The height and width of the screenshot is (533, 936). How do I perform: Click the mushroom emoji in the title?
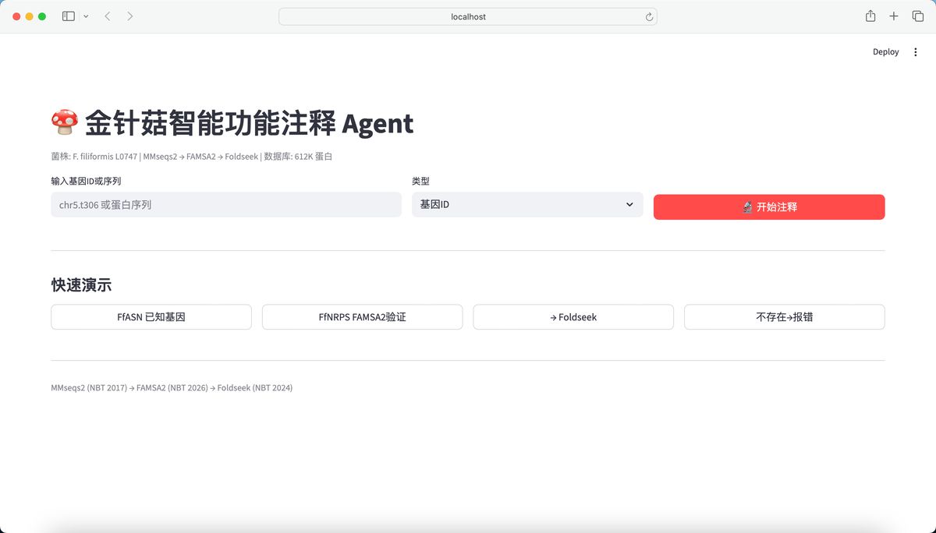coord(65,122)
